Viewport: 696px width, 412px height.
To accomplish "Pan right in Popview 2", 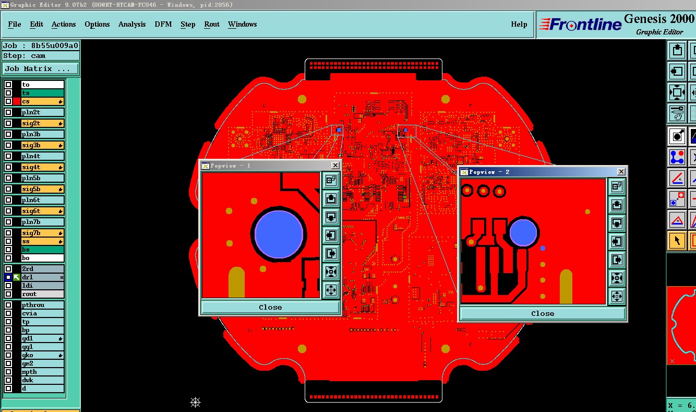I will pos(617,260).
